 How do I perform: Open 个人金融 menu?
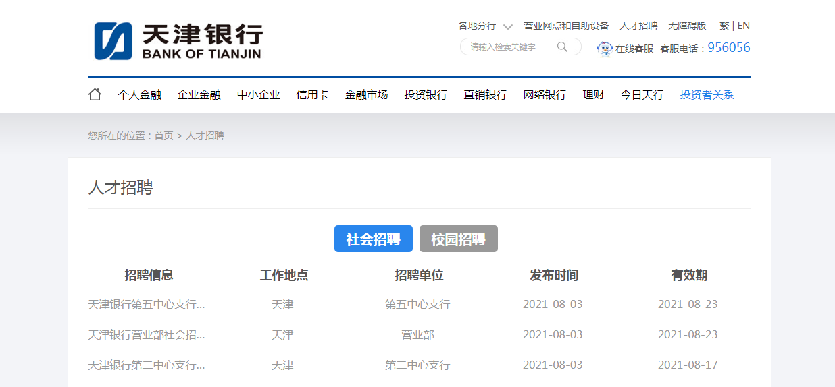point(139,95)
